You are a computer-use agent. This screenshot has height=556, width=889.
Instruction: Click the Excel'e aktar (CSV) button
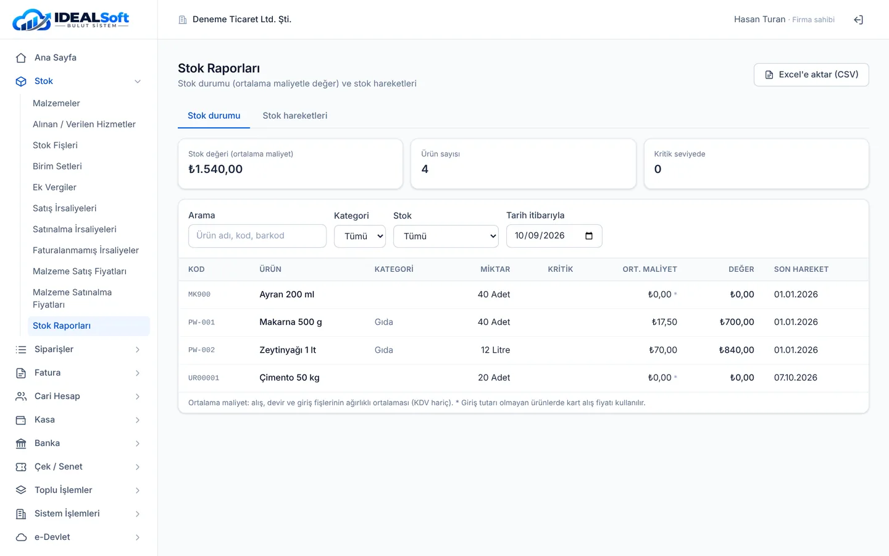[811, 75]
